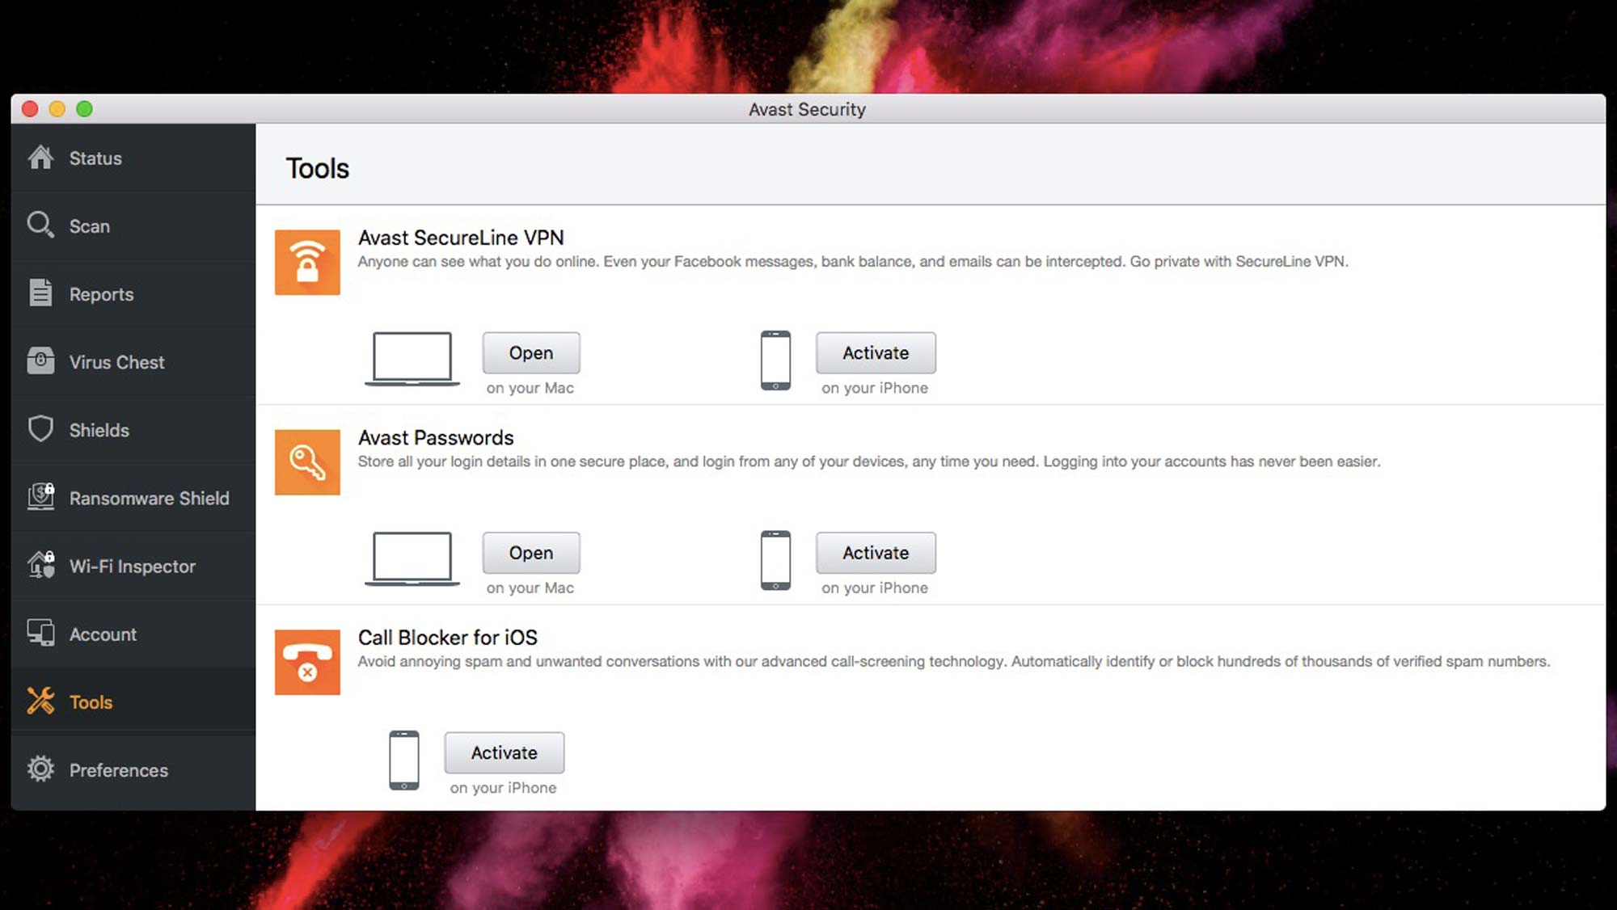Minimize the window with yellow button
Image resolution: width=1617 pixels, height=910 pixels.
57,108
